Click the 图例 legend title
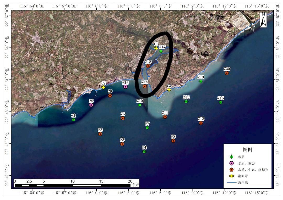The height and width of the screenshot is (200, 283). click(247, 149)
